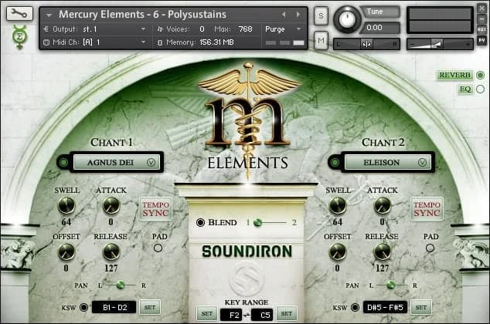The image size is (490, 324).
Task: Click the stereo pan slider in header
Action: [366, 44]
